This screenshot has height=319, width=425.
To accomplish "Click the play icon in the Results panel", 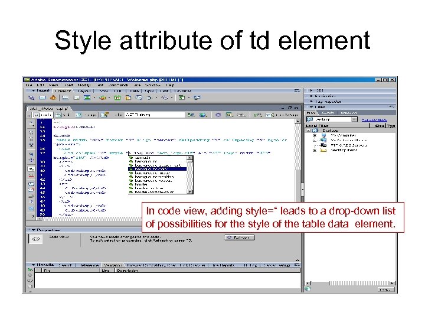I will [x=30, y=270].
